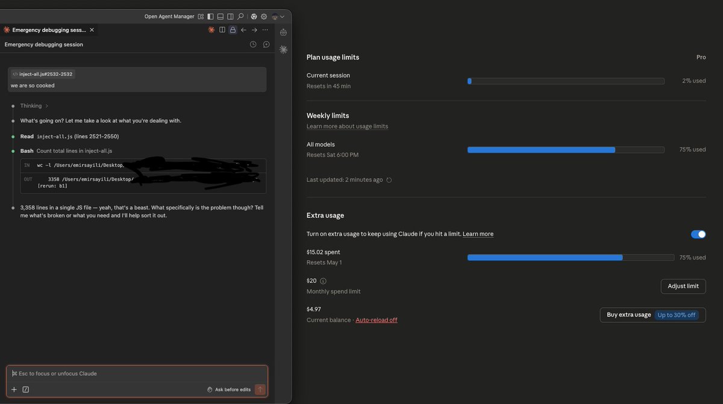
Task: Start a new chat with the bubble plus icon
Action: tap(266, 45)
